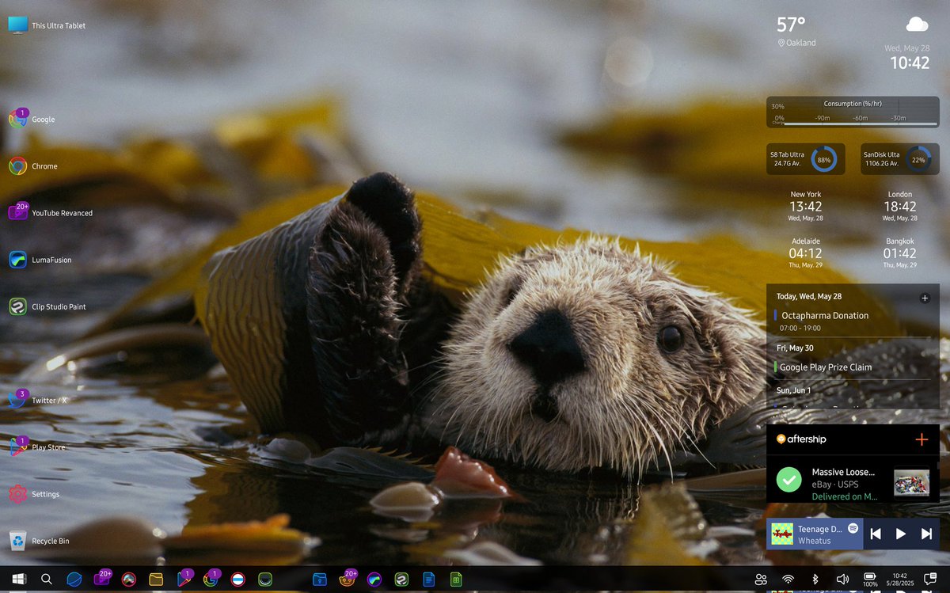This screenshot has height=593, width=950.
Task: Open the orange face icon with 20+ badge
Action: 347,579
